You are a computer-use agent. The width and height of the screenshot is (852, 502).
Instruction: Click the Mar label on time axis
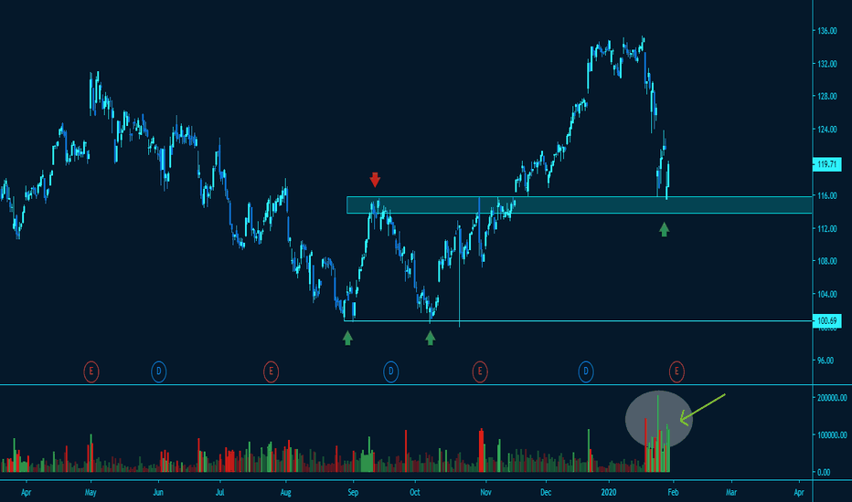731,492
